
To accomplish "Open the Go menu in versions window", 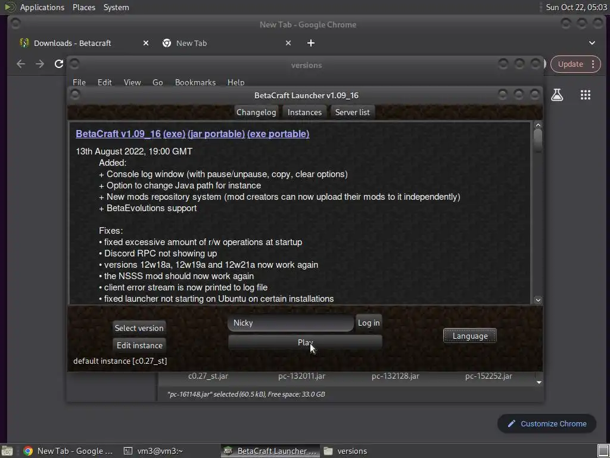I will coord(157,82).
